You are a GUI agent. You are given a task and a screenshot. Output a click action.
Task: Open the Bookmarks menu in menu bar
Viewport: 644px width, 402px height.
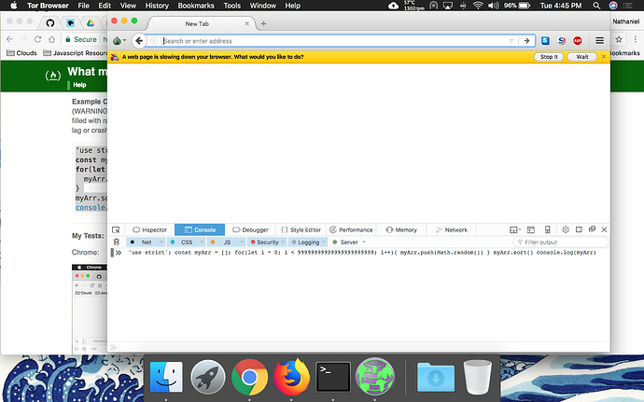pos(196,6)
